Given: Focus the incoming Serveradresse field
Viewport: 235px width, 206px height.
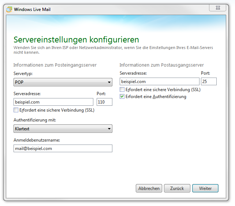Looking at the screenshot, I should (53, 102).
